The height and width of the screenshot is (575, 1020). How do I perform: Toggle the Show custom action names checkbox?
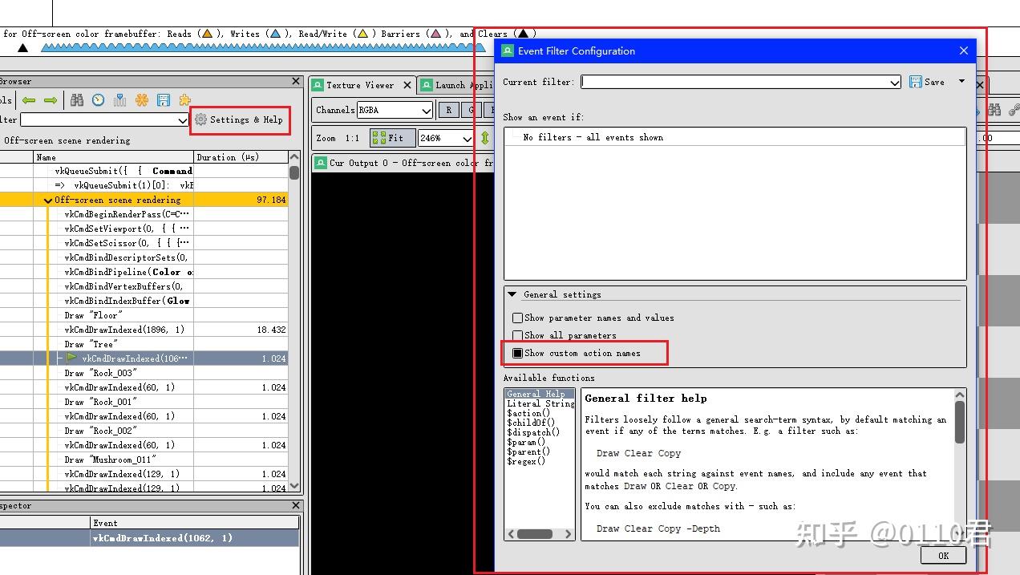tap(517, 353)
